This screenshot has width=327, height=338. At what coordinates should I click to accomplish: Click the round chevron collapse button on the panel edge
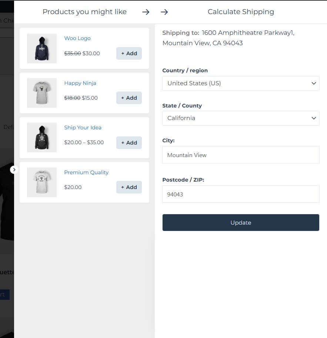(x=14, y=170)
